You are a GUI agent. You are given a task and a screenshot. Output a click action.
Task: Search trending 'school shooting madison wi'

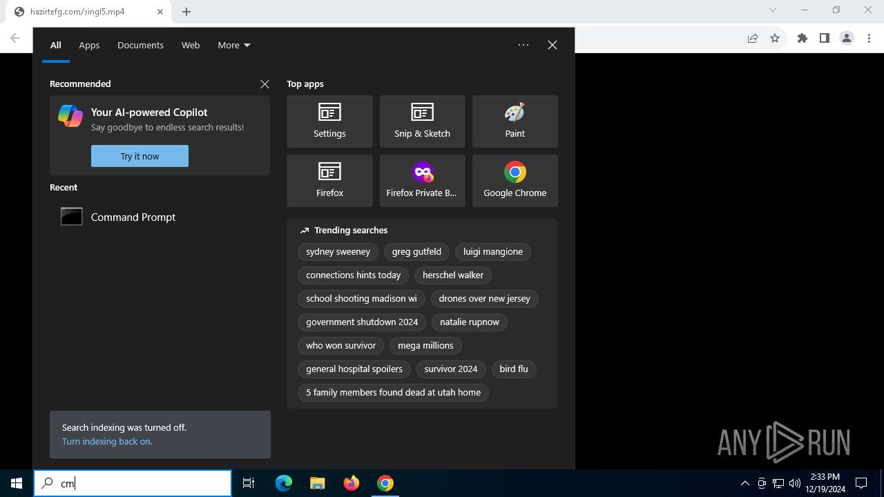361,299
